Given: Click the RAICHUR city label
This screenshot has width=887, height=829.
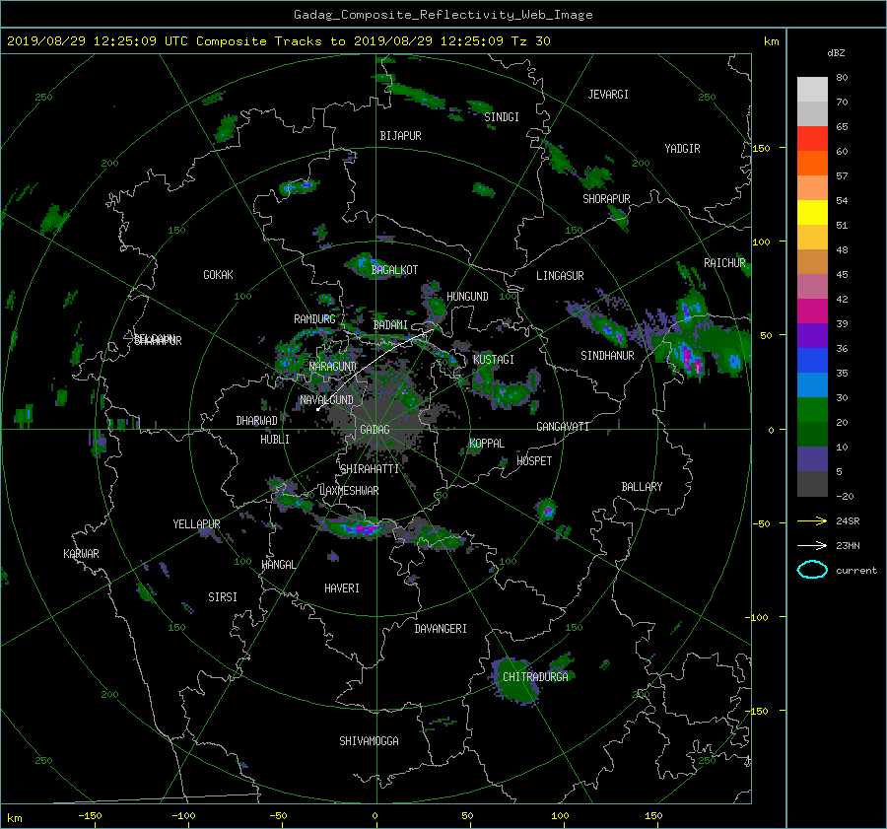Looking at the screenshot, I should click(724, 263).
